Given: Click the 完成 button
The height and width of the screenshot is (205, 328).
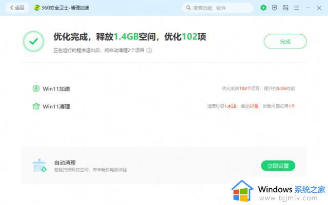Looking at the screenshot, I should [x=285, y=41].
